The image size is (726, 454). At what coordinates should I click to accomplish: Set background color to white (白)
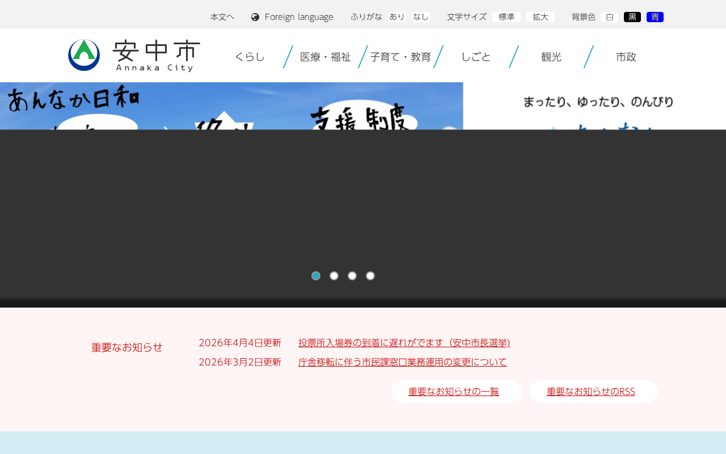tap(609, 16)
